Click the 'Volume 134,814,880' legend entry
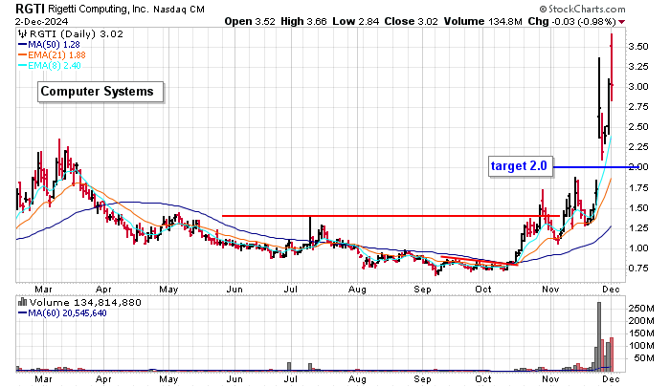670x387 pixels. (x=85, y=303)
